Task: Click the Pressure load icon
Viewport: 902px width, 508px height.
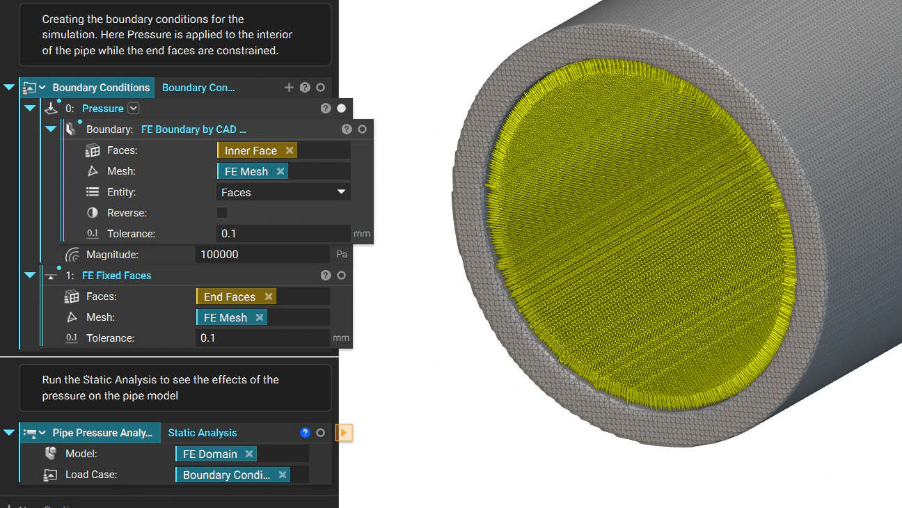Action: 52,108
